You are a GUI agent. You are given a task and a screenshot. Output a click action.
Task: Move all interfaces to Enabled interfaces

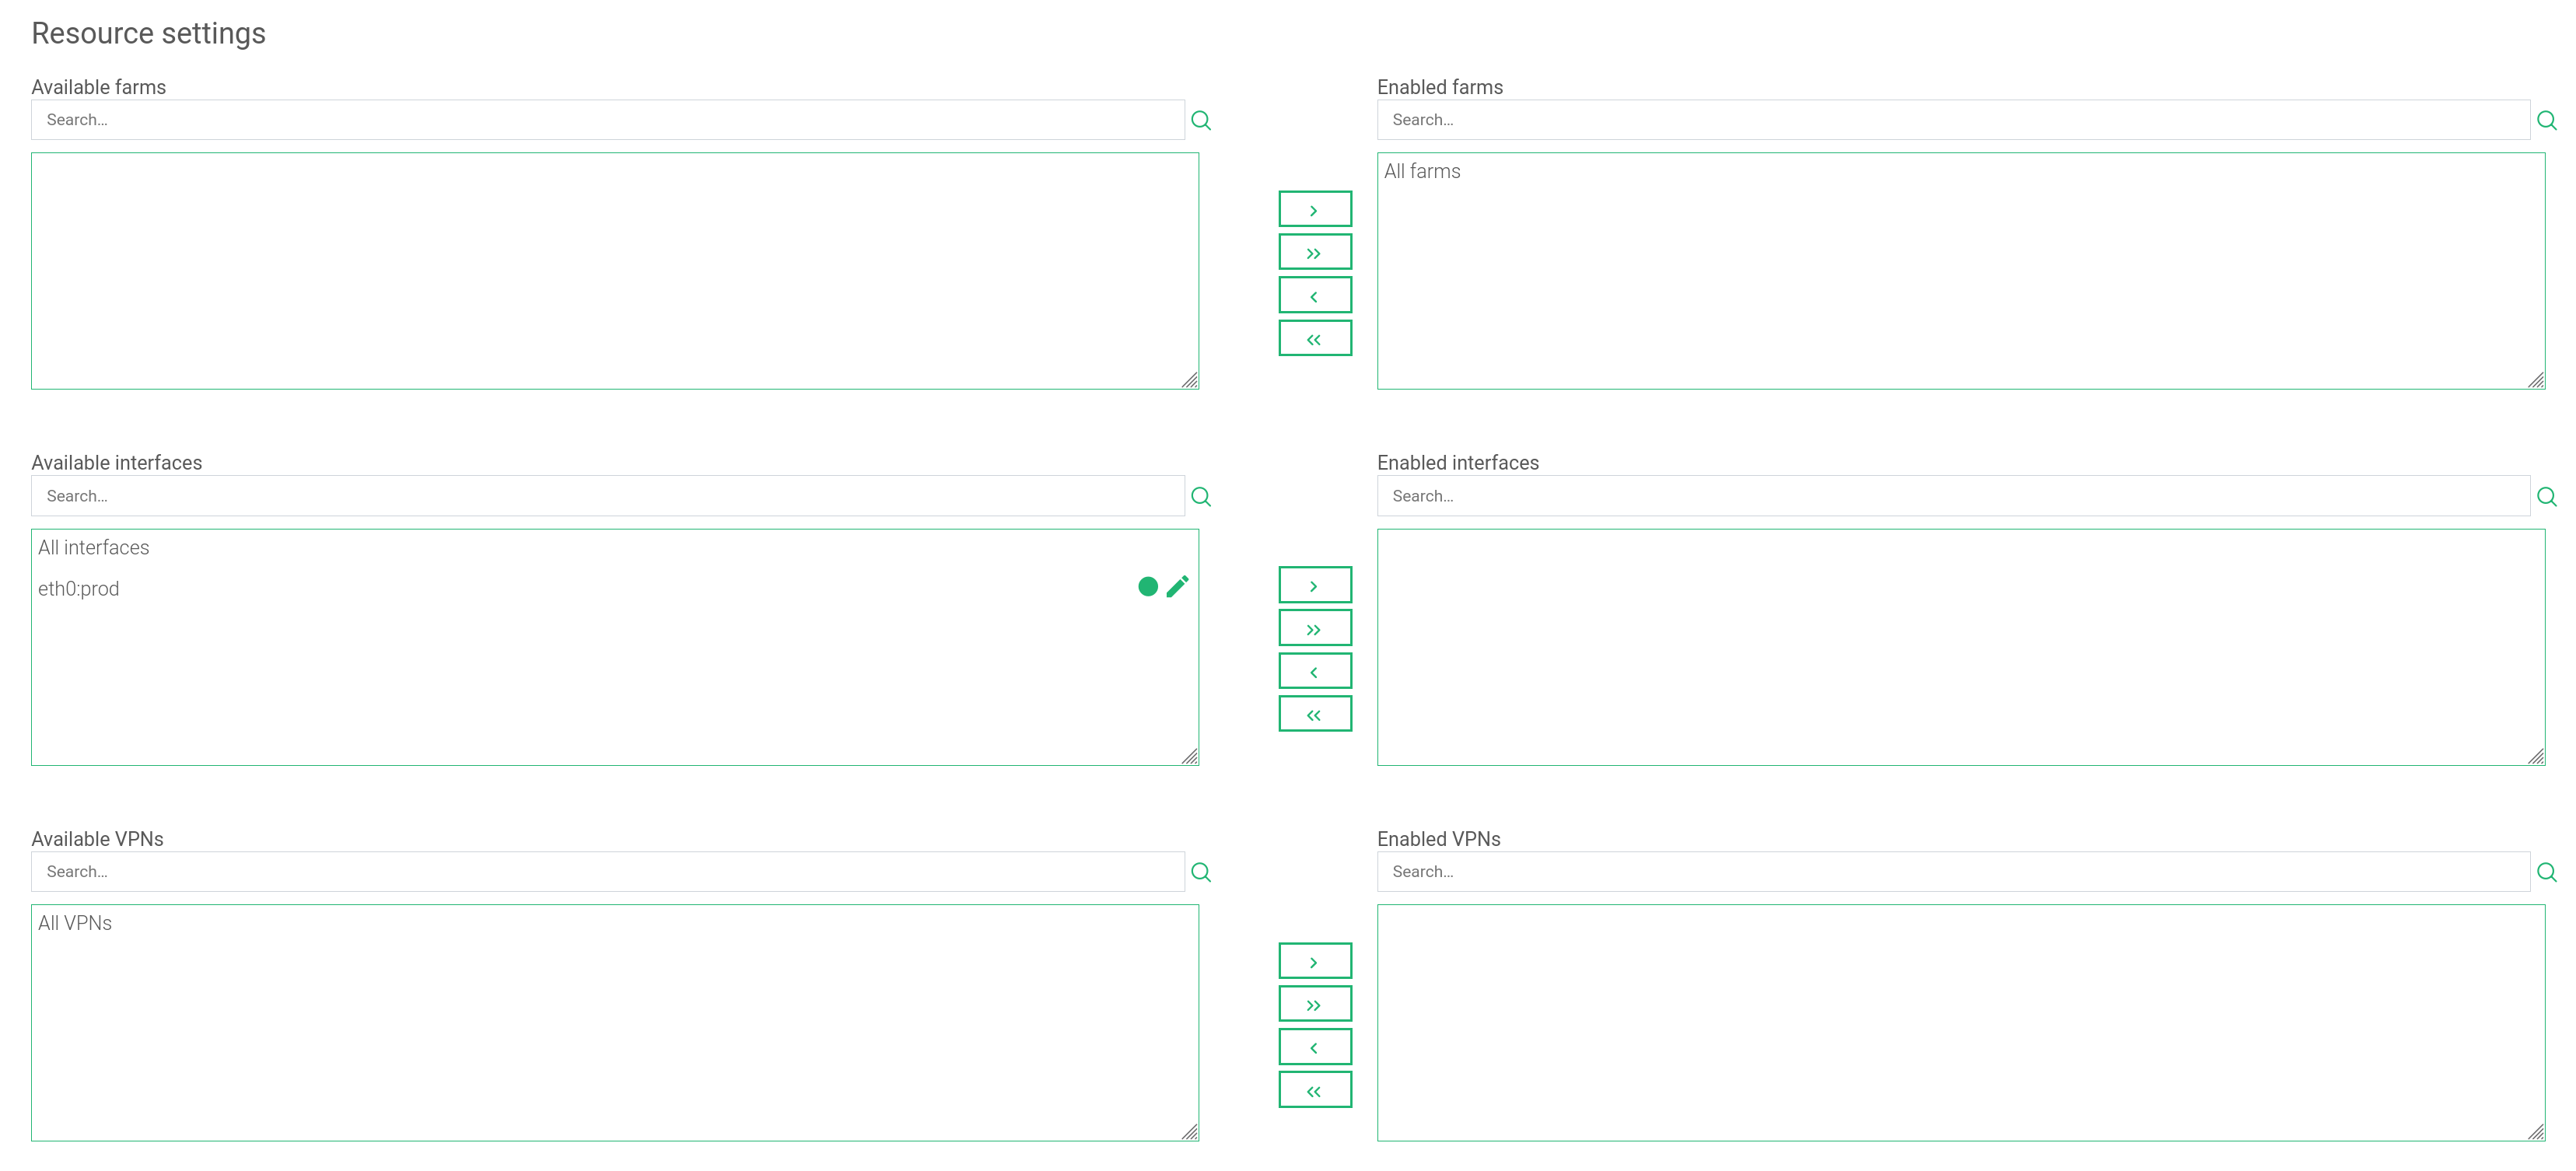coord(1315,628)
